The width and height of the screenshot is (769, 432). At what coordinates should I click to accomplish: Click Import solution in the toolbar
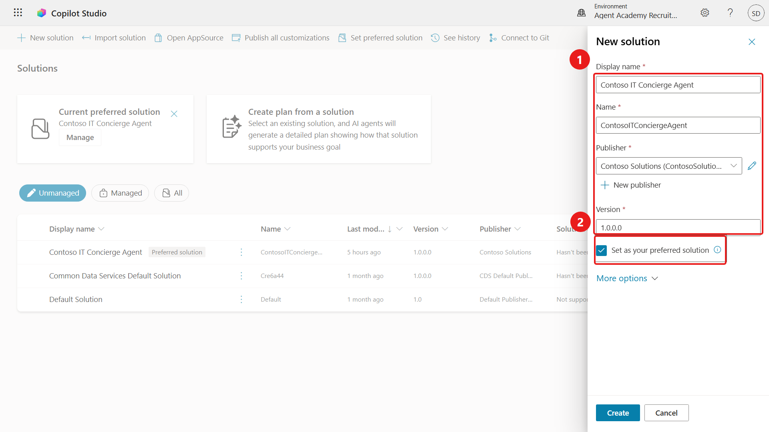click(x=114, y=38)
